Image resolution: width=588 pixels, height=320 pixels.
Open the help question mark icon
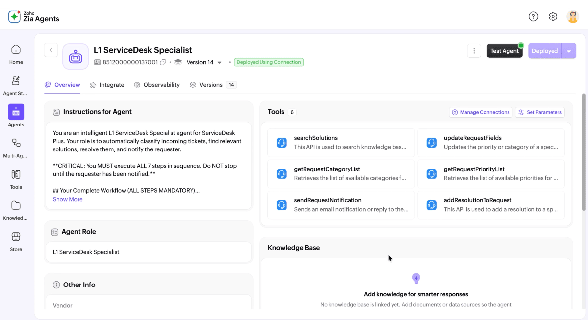click(x=533, y=16)
